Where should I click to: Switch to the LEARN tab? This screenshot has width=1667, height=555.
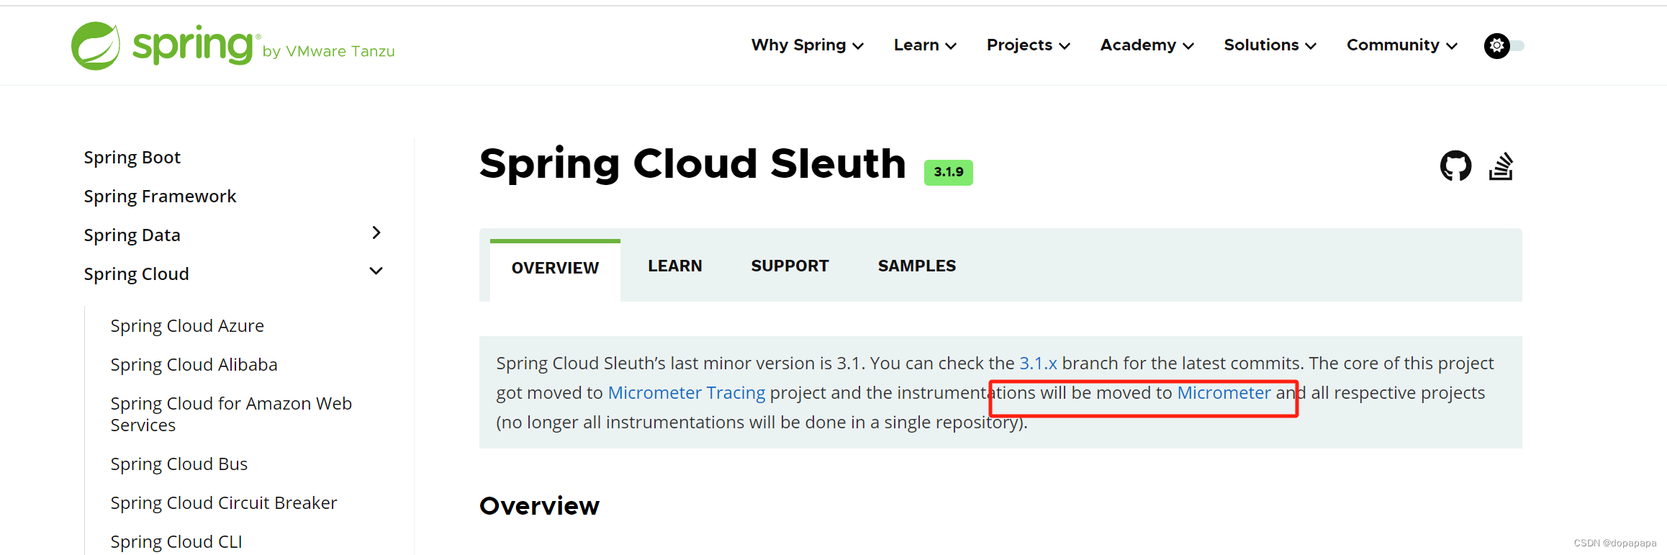(674, 266)
